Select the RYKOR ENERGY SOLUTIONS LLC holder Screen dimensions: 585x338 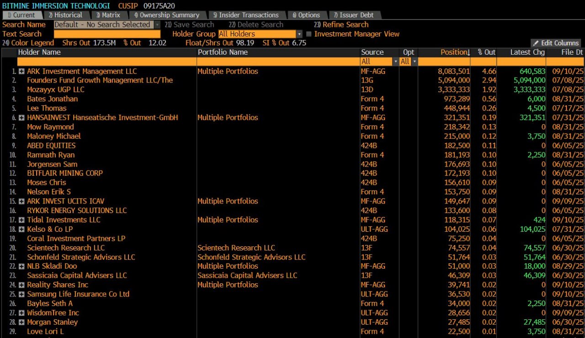[x=77, y=211]
